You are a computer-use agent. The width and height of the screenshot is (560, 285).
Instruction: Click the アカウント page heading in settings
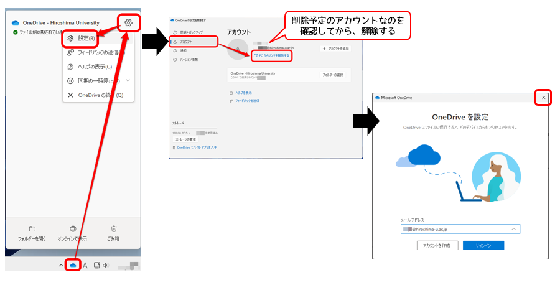239,32
